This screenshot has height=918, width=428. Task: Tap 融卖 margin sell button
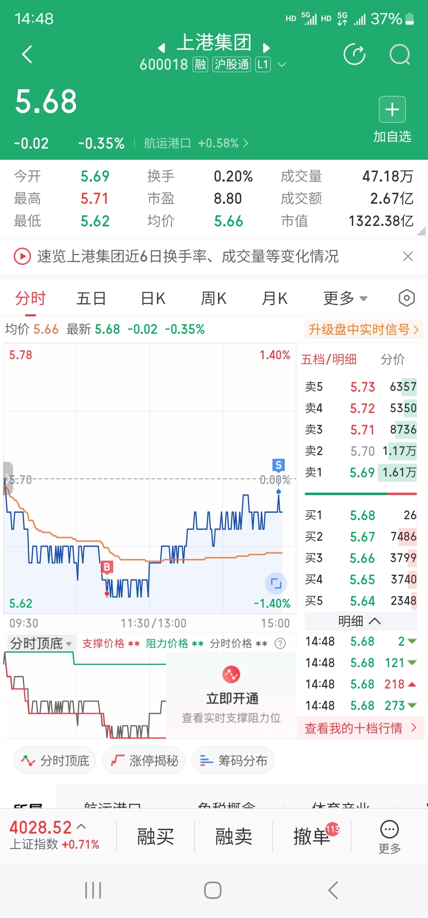tap(233, 836)
